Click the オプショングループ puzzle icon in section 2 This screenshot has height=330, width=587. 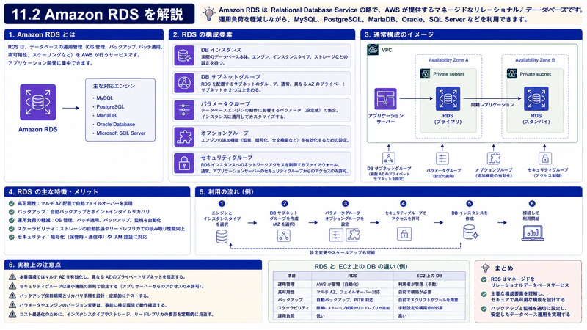(x=184, y=136)
